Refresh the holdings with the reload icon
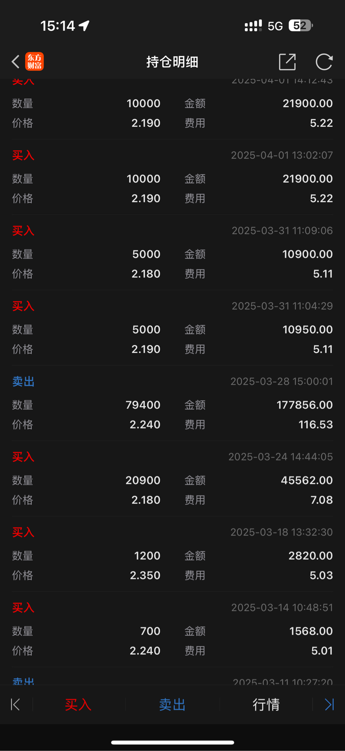The height and width of the screenshot is (751, 345). click(324, 62)
